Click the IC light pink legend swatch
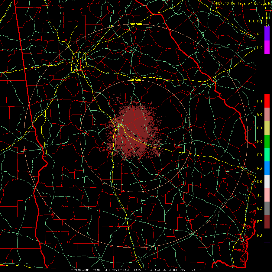 pos(267,195)
